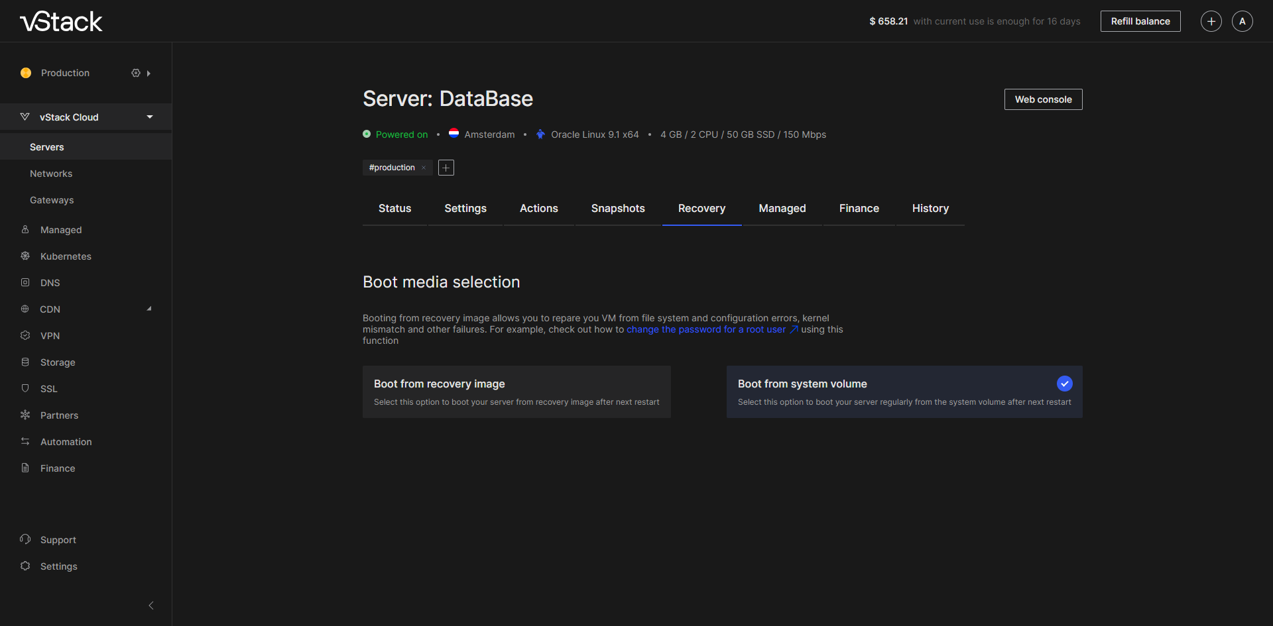Collapse the sidebar with the chevron

151,605
